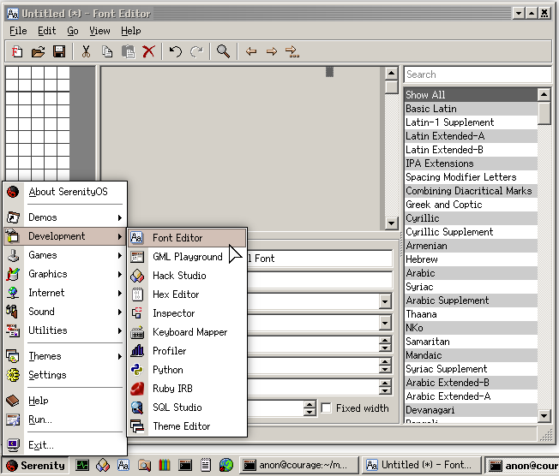Image resolution: width=559 pixels, height=476 pixels.
Task: Click the New Font toolbar icon
Action: click(17, 51)
